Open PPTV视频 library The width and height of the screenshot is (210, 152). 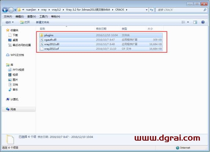(18, 70)
